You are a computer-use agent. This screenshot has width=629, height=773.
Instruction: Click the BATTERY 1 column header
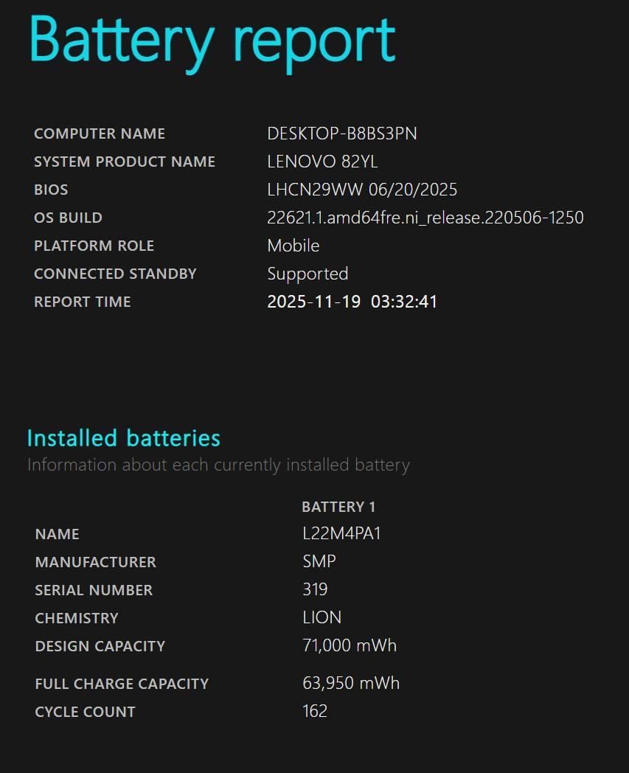click(338, 507)
